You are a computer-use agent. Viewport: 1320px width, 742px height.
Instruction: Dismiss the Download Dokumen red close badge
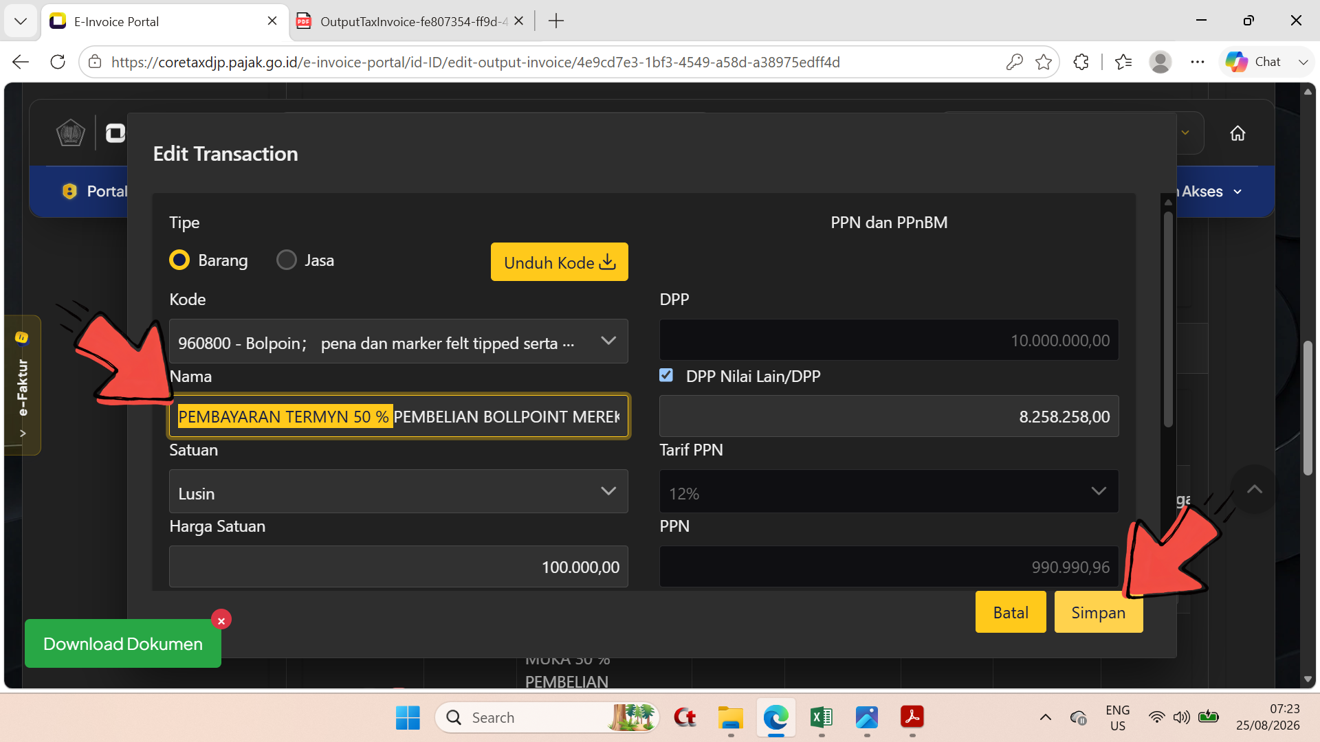221,620
